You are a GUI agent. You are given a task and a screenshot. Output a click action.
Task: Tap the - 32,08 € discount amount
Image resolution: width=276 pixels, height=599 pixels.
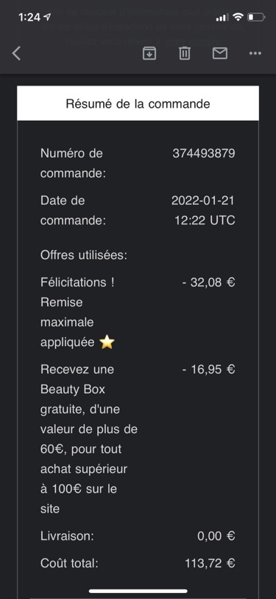tap(208, 283)
